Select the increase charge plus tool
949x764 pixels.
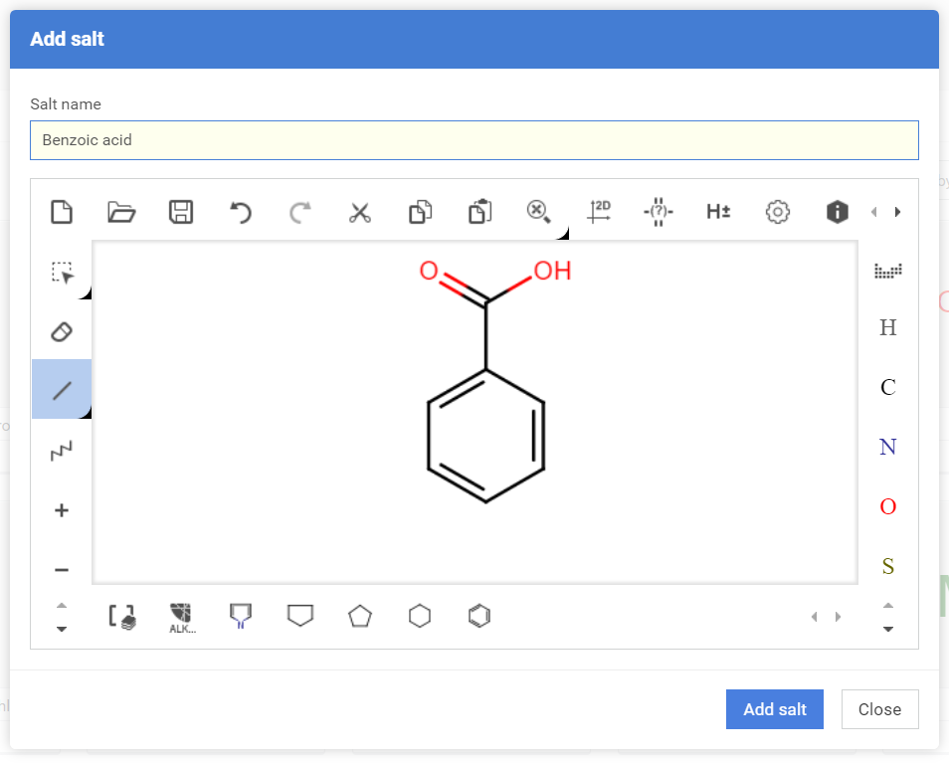[62, 510]
